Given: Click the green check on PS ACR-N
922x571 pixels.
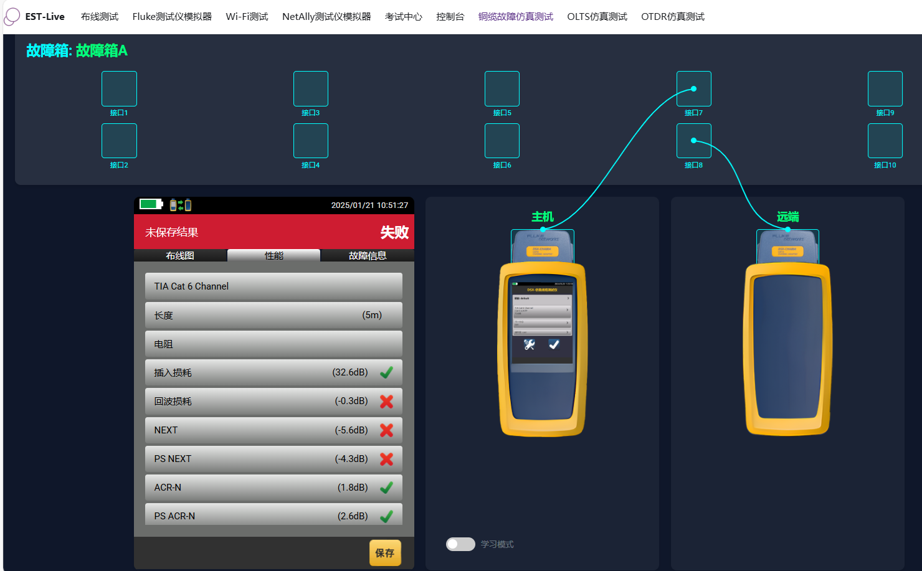Looking at the screenshot, I should pos(386,516).
